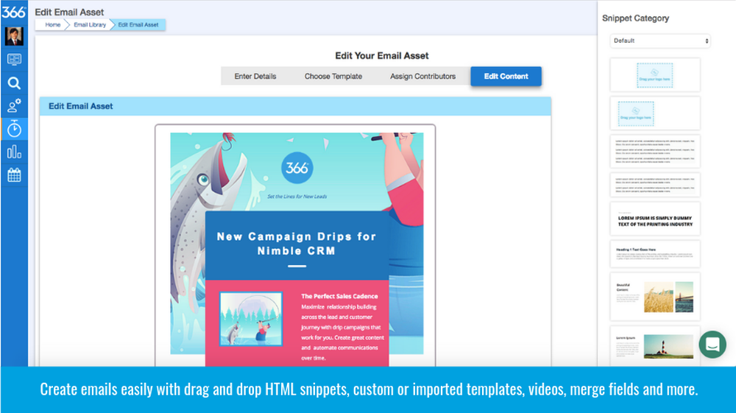The image size is (736, 413).
Task: Select the bold LOREM IPSUM heading snippet
Action: click(655, 219)
